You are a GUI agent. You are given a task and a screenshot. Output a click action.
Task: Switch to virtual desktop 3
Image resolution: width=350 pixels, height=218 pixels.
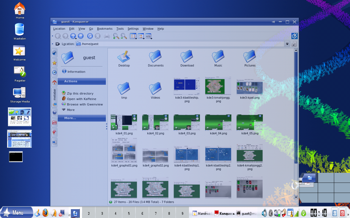[x=102, y=213]
